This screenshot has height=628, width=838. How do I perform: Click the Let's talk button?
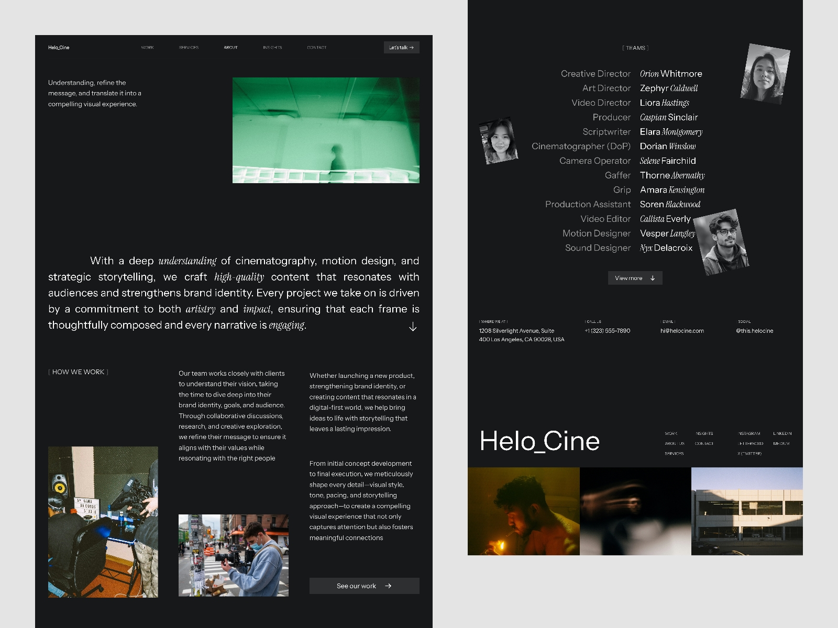coord(401,47)
